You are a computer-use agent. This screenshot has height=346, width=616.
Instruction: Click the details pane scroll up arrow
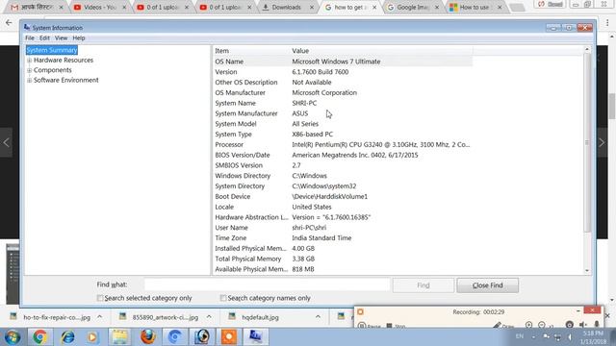(587, 49)
